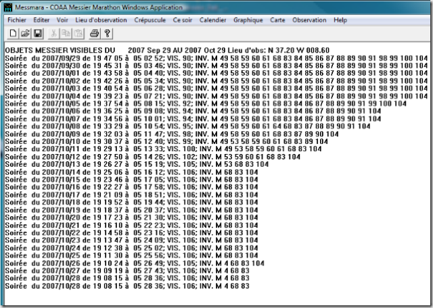The height and width of the screenshot is (308, 433).
Task: Click the Paste clipboard toolbar icon
Action: pos(77,33)
